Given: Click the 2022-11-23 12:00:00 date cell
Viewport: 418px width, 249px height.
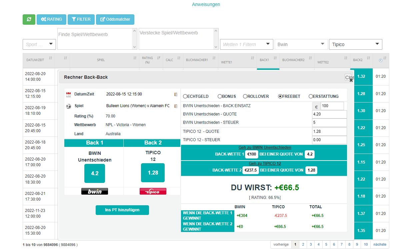Looking at the screenshot, I should click(39, 214).
